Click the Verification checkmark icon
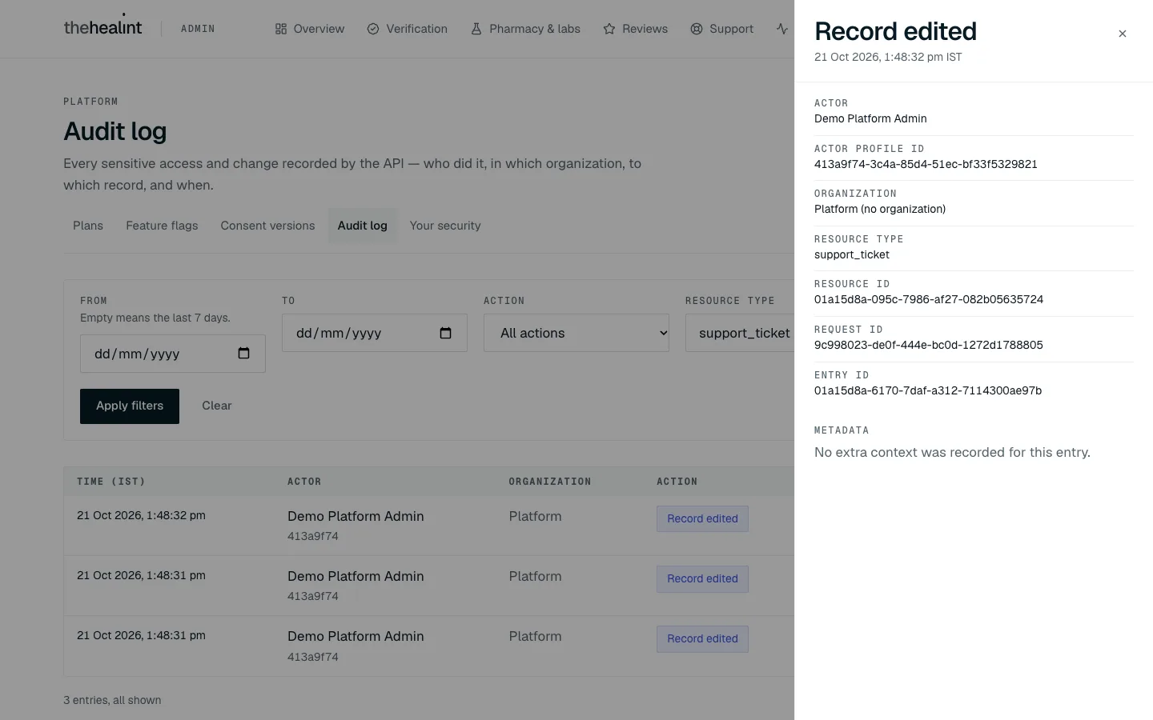Screen dimensions: 1153x720 pos(373,29)
